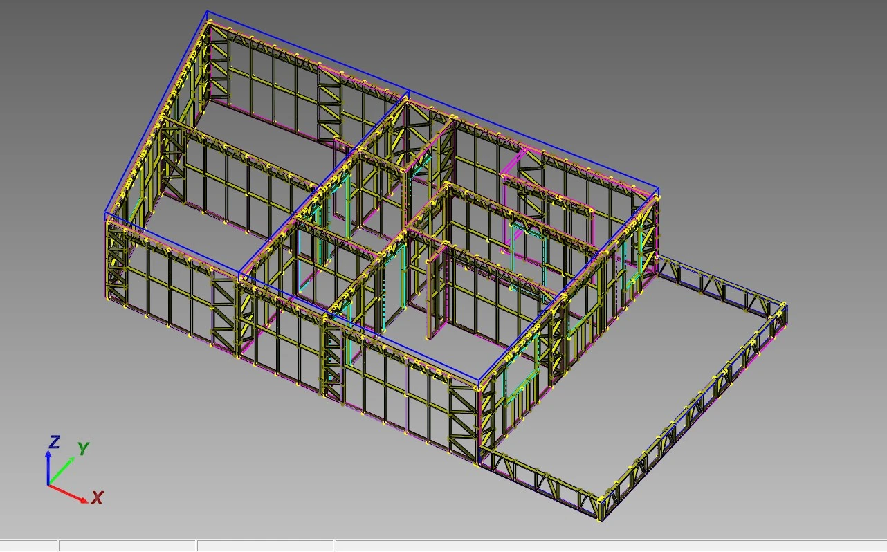
Task: Pick the leftmost corner of blue outline
Action: [105, 212]
